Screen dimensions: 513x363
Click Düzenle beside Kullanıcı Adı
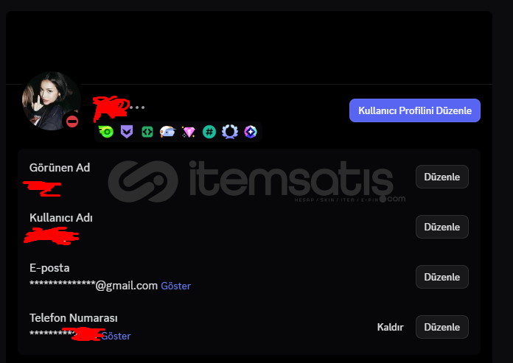[x=442, y=227]
